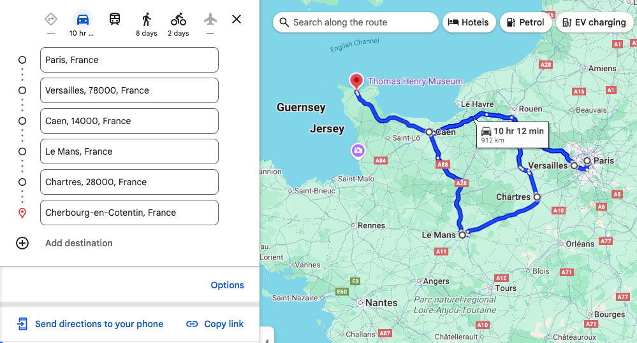Edit the Le Mans, France stop field
This screenshot has width=637, height=343.
(x=129, y=151)
